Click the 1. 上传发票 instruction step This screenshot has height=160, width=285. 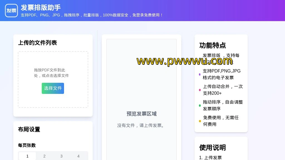[210, 157]
